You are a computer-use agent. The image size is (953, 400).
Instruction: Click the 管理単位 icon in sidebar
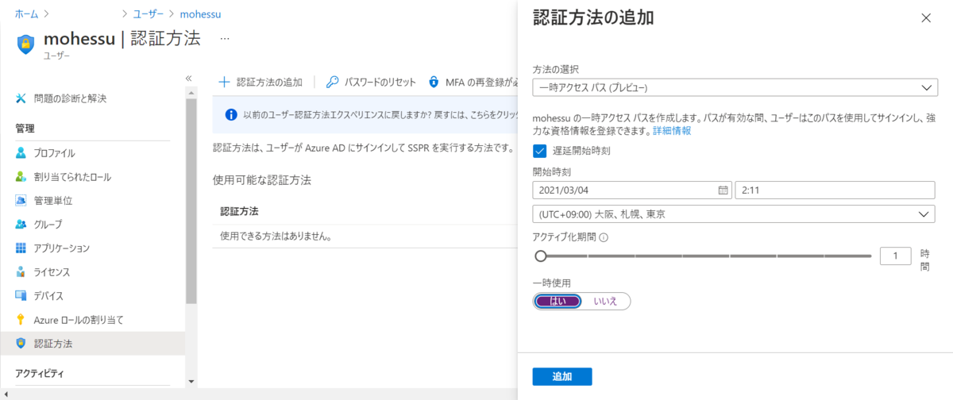[21, 201]
